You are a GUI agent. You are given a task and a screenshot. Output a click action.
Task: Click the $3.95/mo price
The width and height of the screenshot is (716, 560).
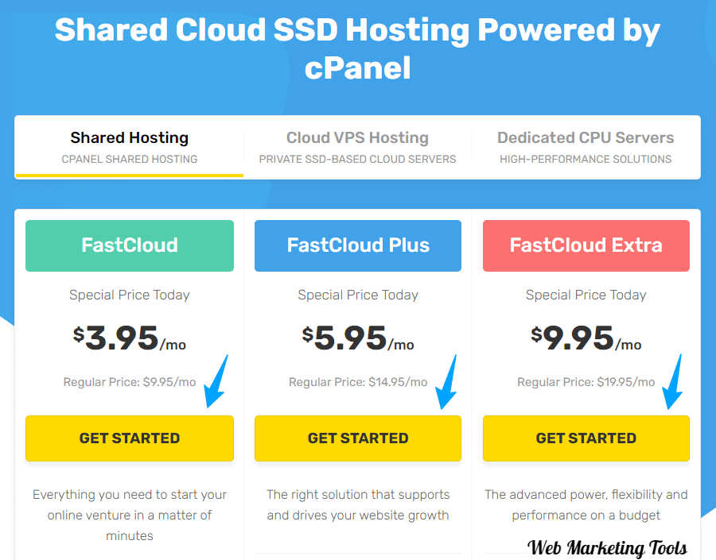click(130, 338)
